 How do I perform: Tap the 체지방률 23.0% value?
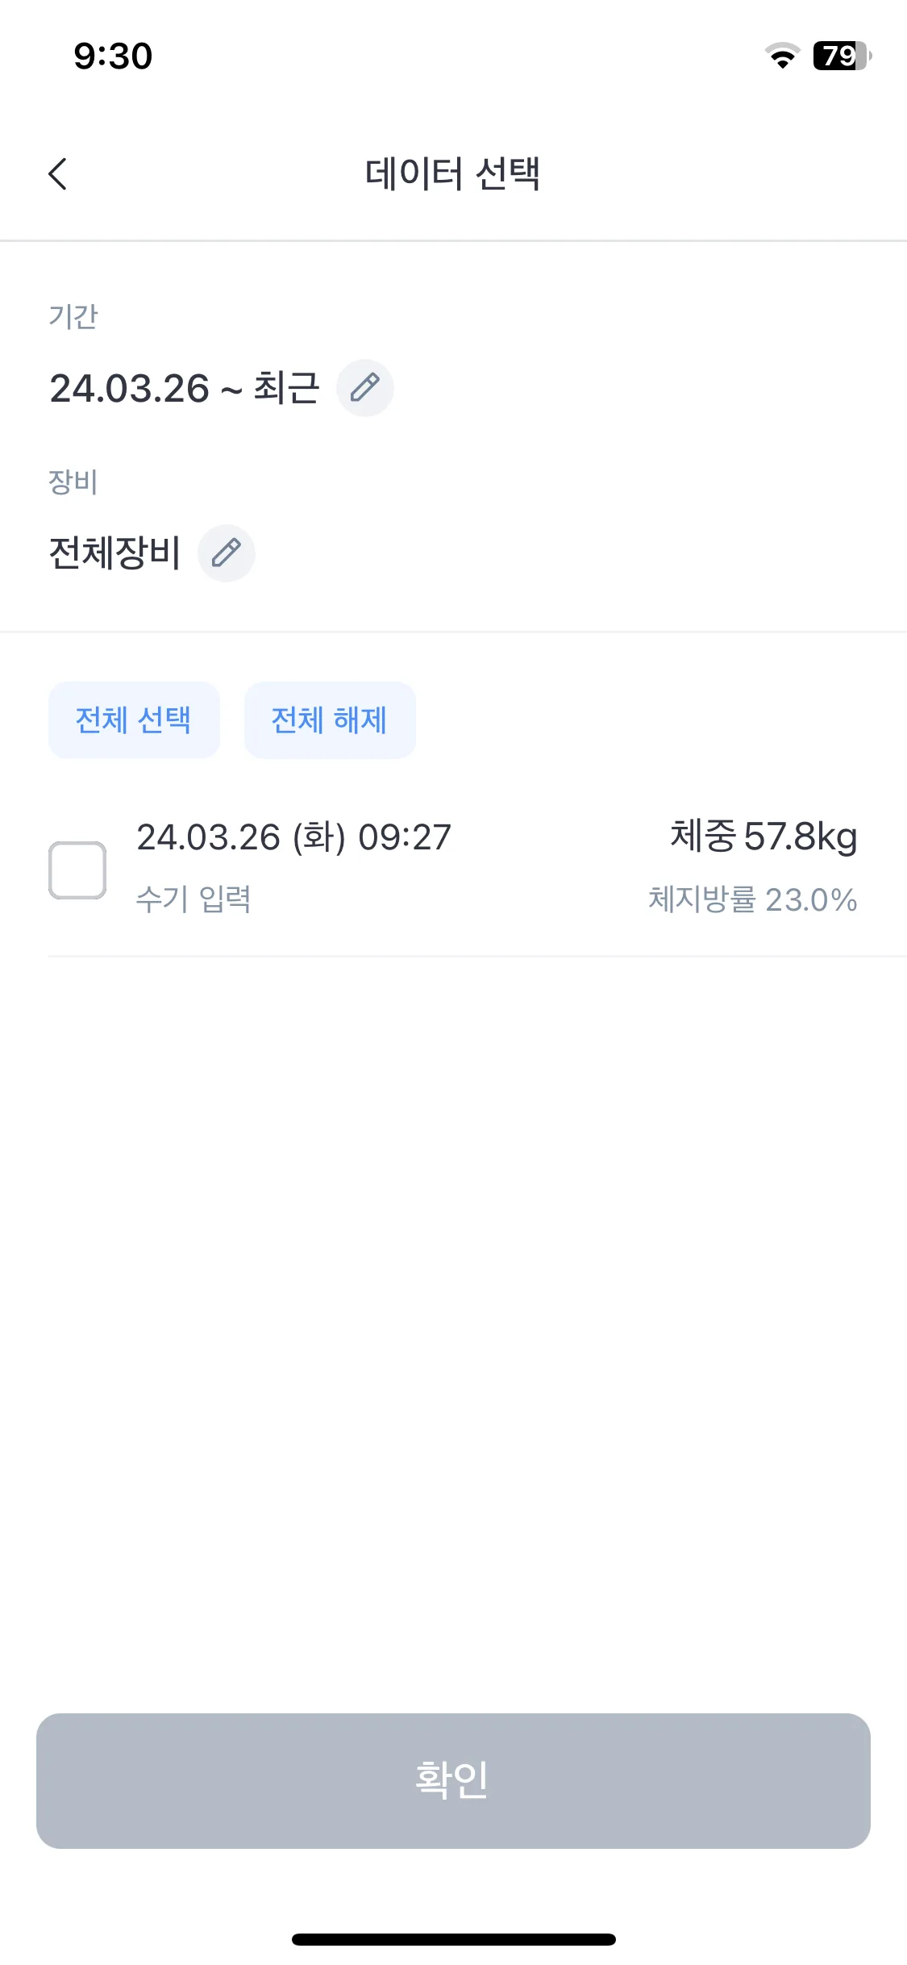click(x=753, y=899)
